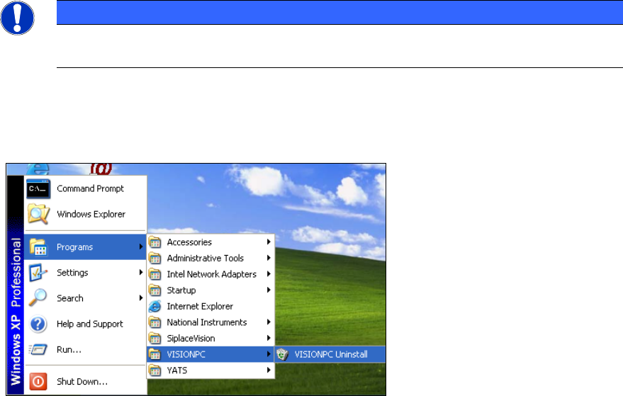623x396 pixels.
Task: Select Run... from Start menu
Action: 86,349
